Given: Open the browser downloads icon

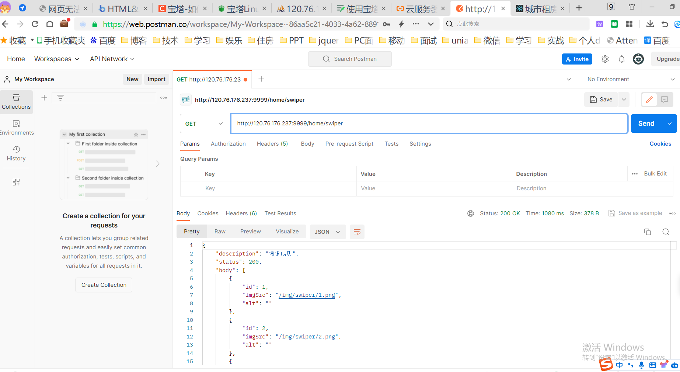Looking at the screenshot, I should [650, 24].
